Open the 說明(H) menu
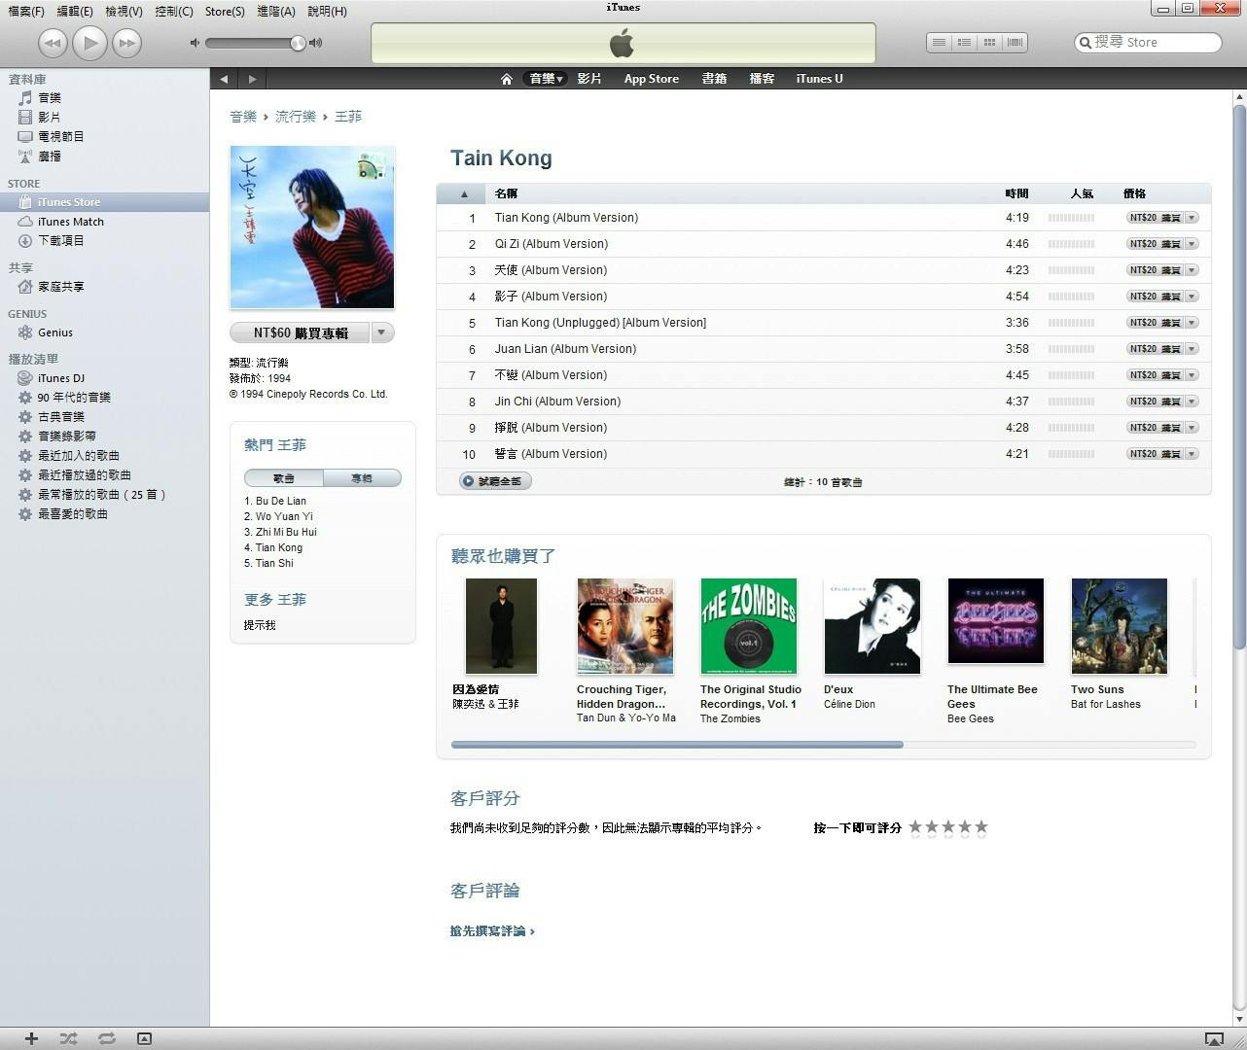 click(327, 12)
